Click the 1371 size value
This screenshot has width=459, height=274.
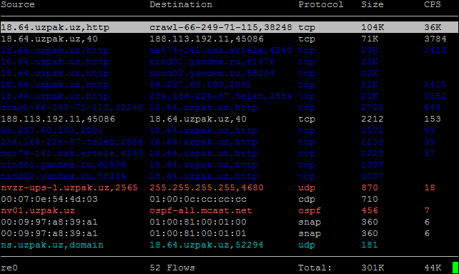pos(372,130)
